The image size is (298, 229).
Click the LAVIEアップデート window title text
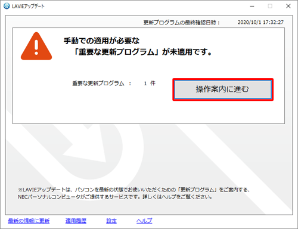click(x=28, y=6)
